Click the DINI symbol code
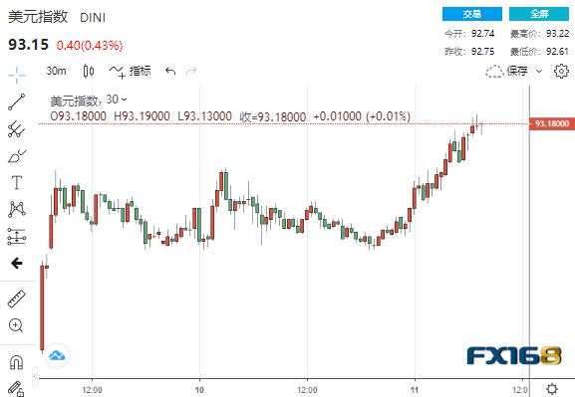Screen dimensions: 575x397 pyautogui.click(x=93, y=18)
